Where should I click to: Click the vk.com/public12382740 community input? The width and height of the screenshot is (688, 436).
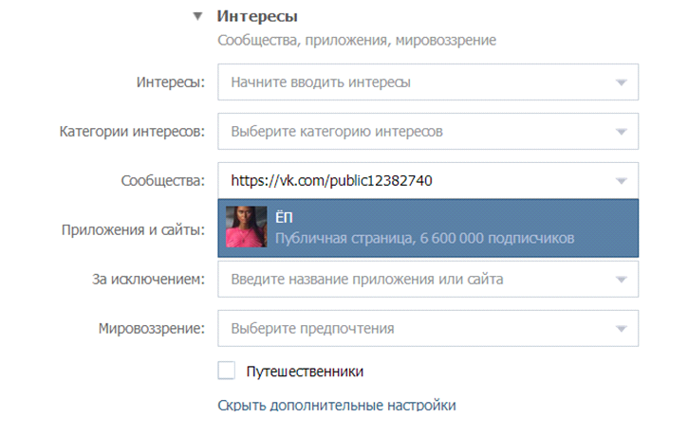(428, 180)
